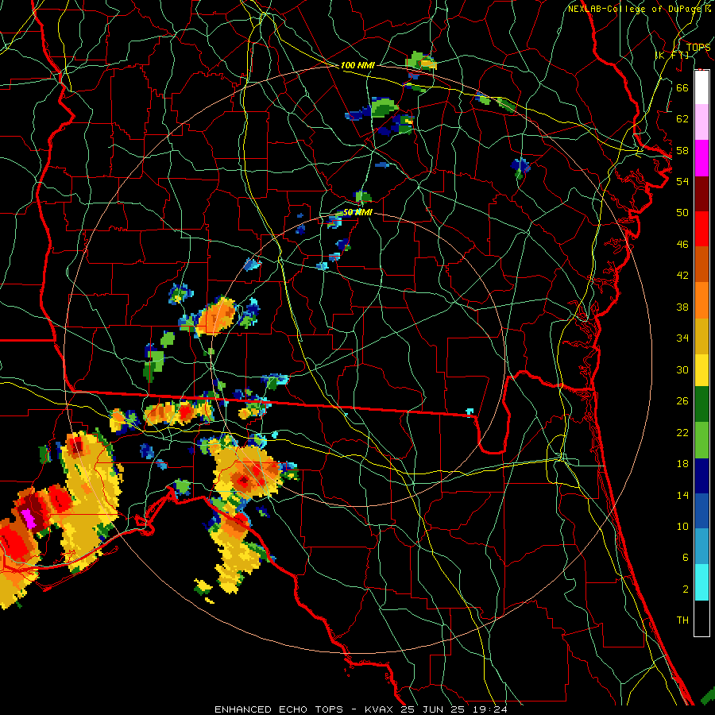
Task: Click the "25 JUN 25" date in the caption
Action: coord(434,709)
